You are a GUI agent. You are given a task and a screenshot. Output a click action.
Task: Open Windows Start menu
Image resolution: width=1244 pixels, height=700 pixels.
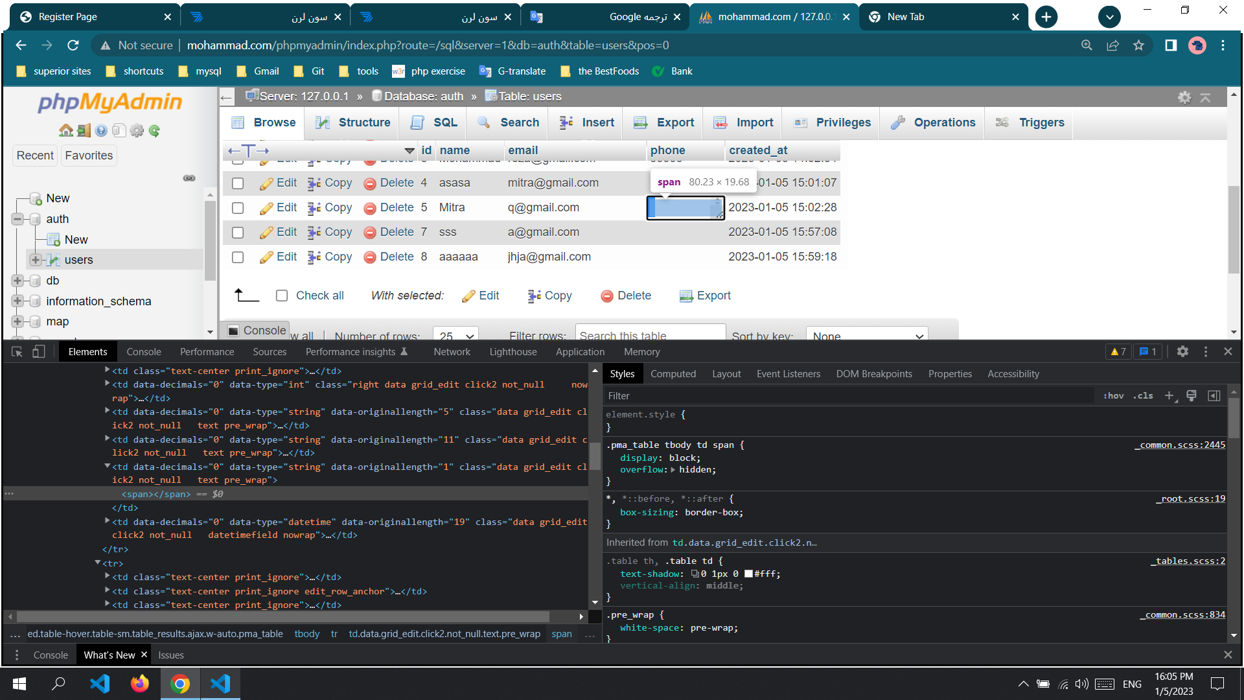pyautogui.click(x=19, y=684)
